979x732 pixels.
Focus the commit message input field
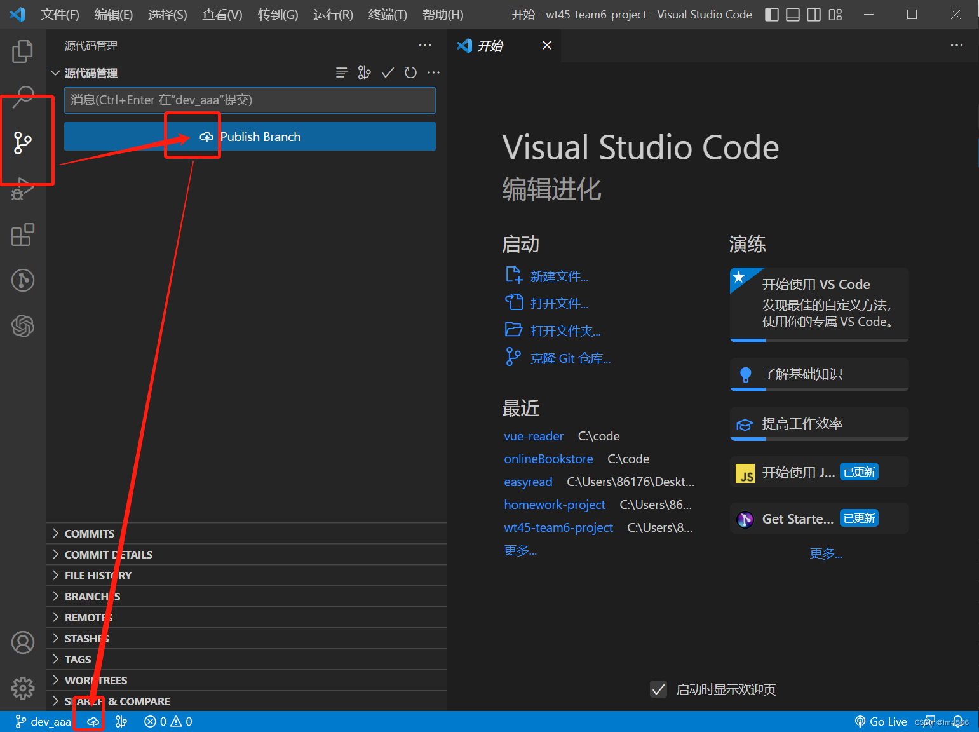click(x=250, y=100)
